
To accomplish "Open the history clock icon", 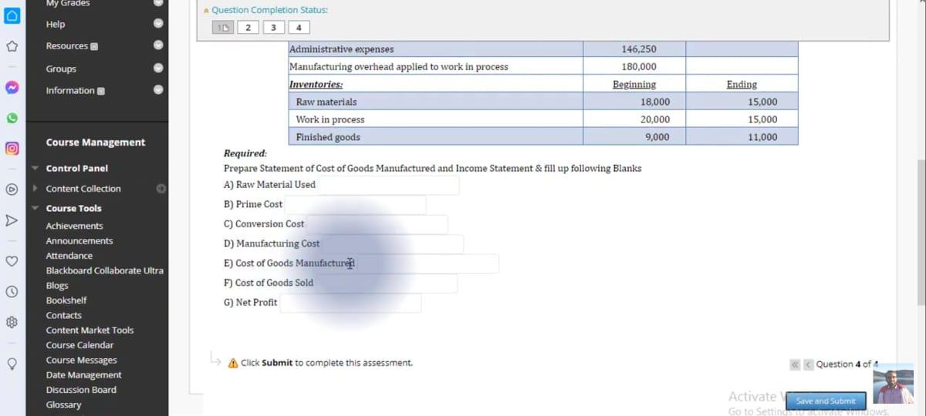I will (12, 292).
